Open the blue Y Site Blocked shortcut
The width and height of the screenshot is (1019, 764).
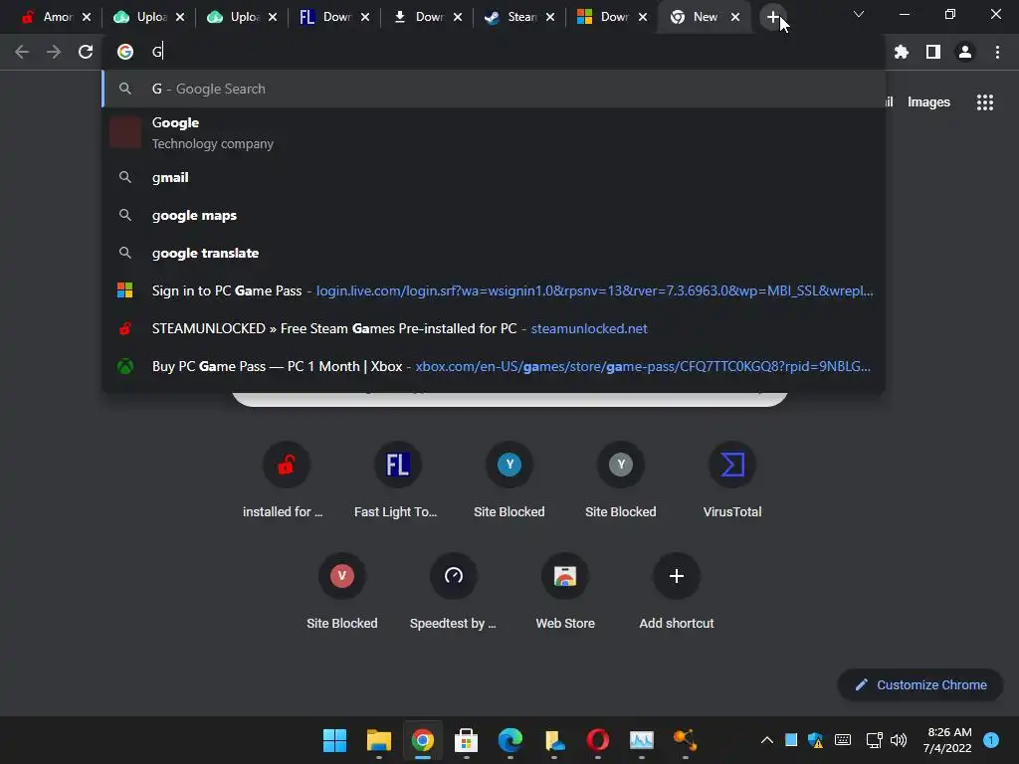[x=509, y=480]
